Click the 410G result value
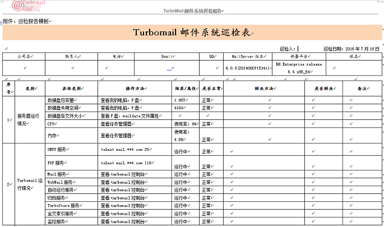Viewport: 384px width, 227px height. pos(179,108)
